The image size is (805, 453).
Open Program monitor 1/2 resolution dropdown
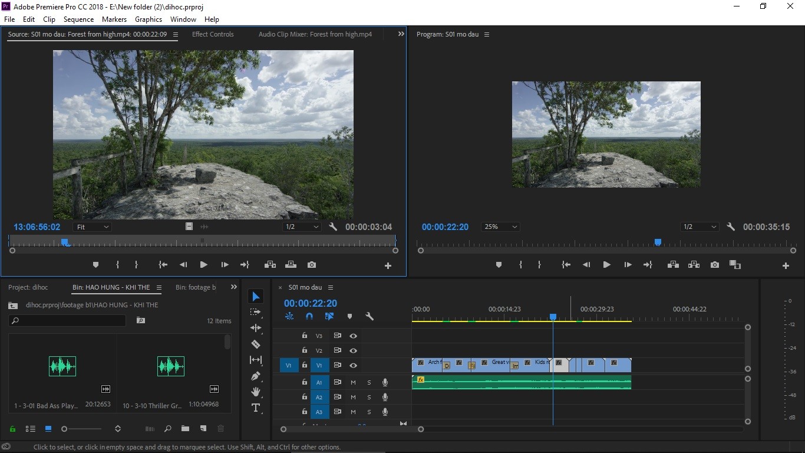point(700,227)
